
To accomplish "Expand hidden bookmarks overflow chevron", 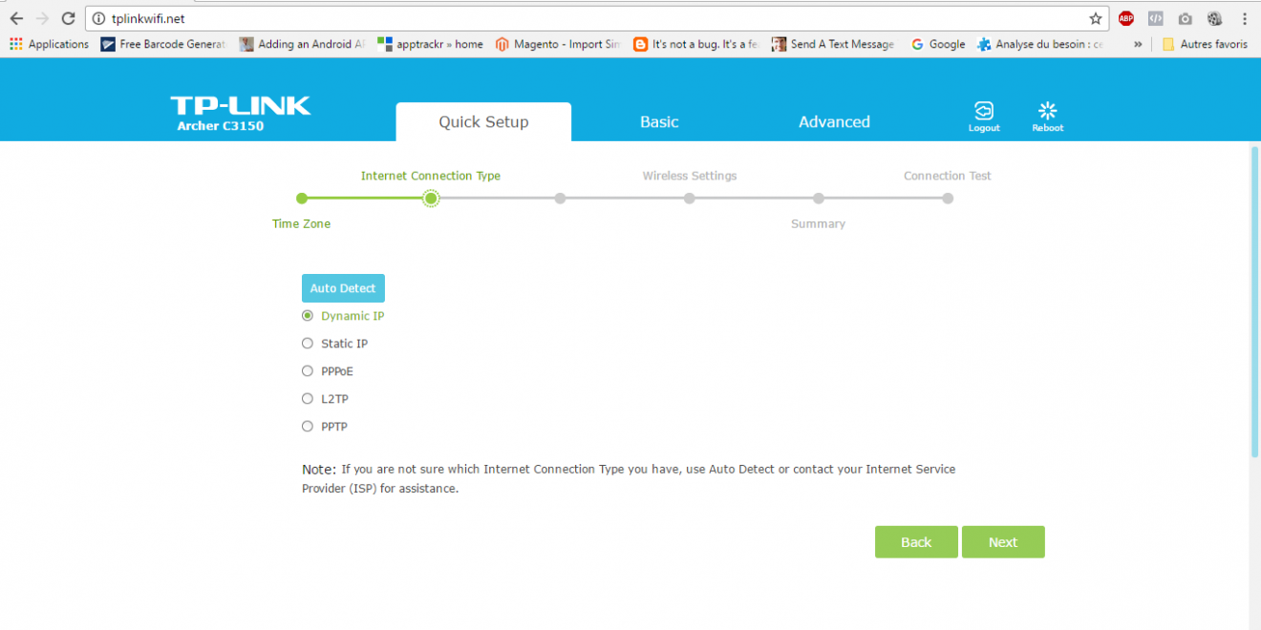I will coord(1138,44).
